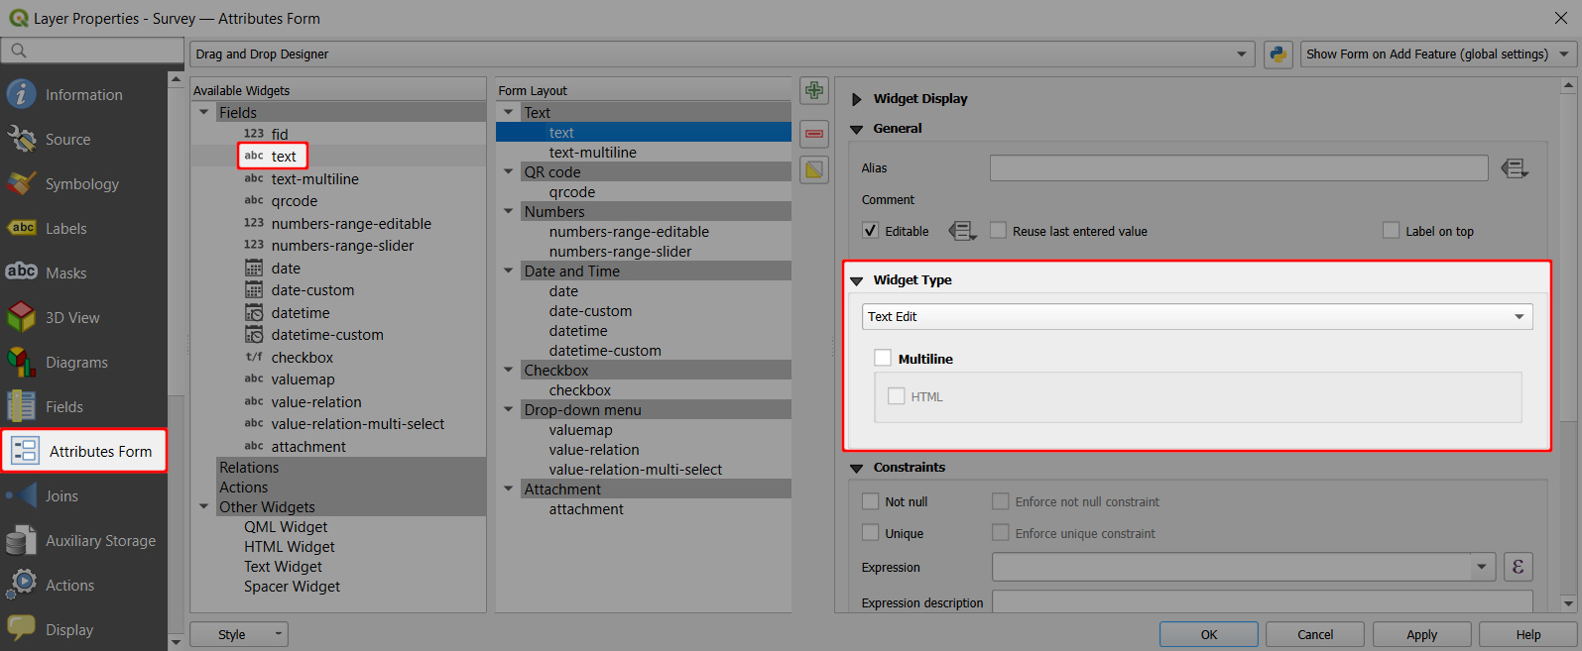Select QML Widget item
This screenshot has width=1582, height=651.
(x=286, y=527)
